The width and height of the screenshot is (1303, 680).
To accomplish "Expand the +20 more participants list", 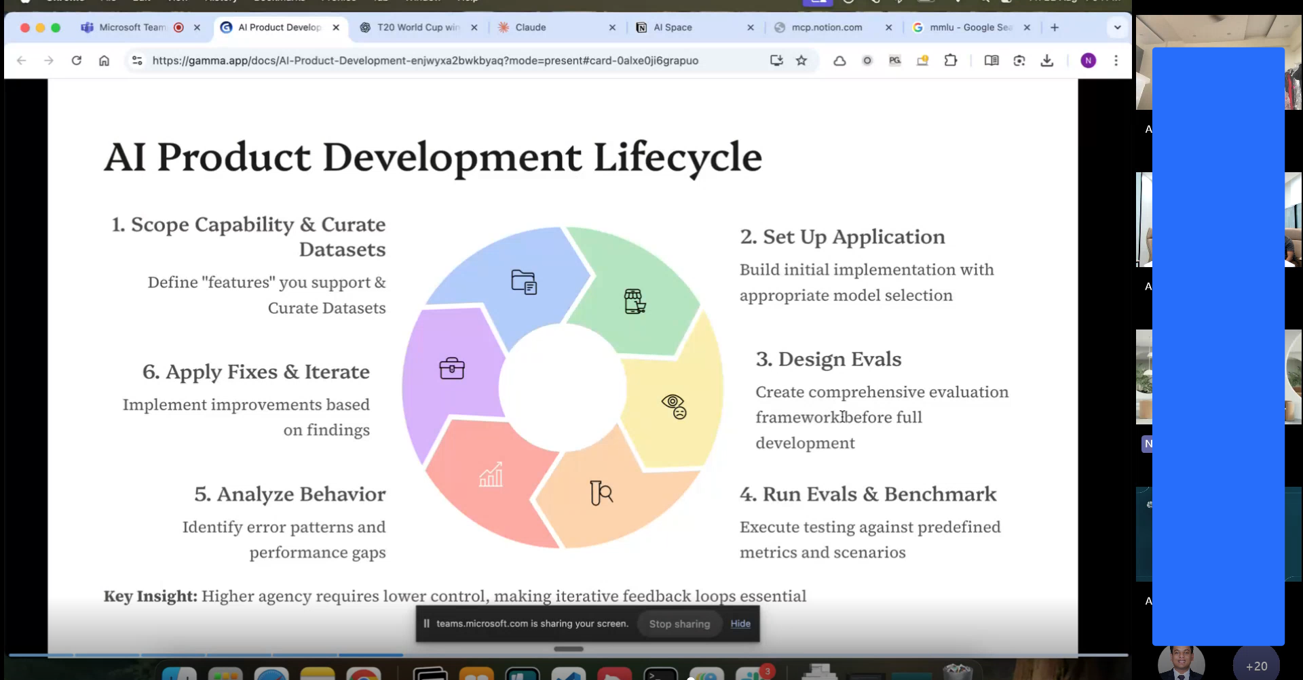I will point(1255,666).
